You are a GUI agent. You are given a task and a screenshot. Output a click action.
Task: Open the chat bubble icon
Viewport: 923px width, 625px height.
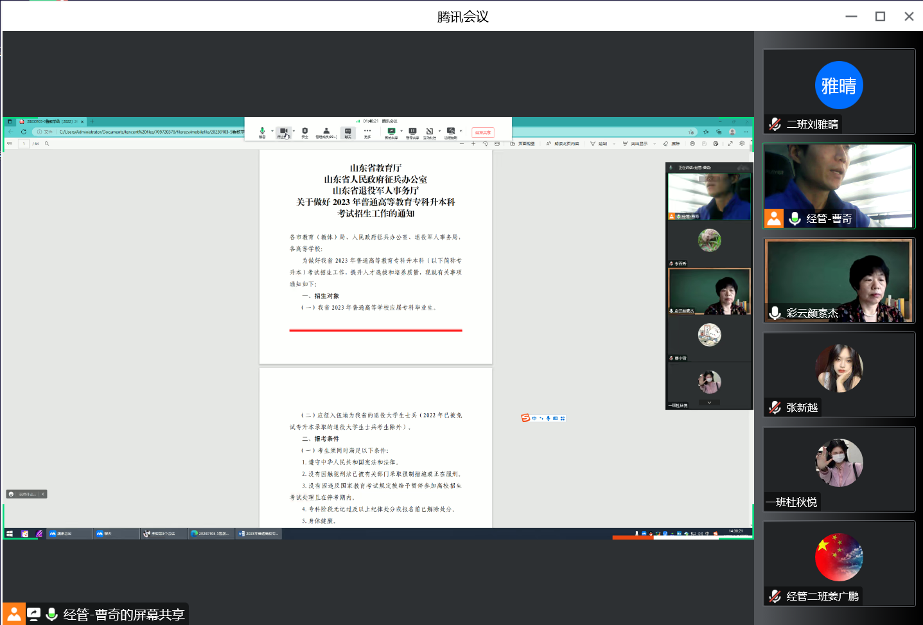point(347,131)
